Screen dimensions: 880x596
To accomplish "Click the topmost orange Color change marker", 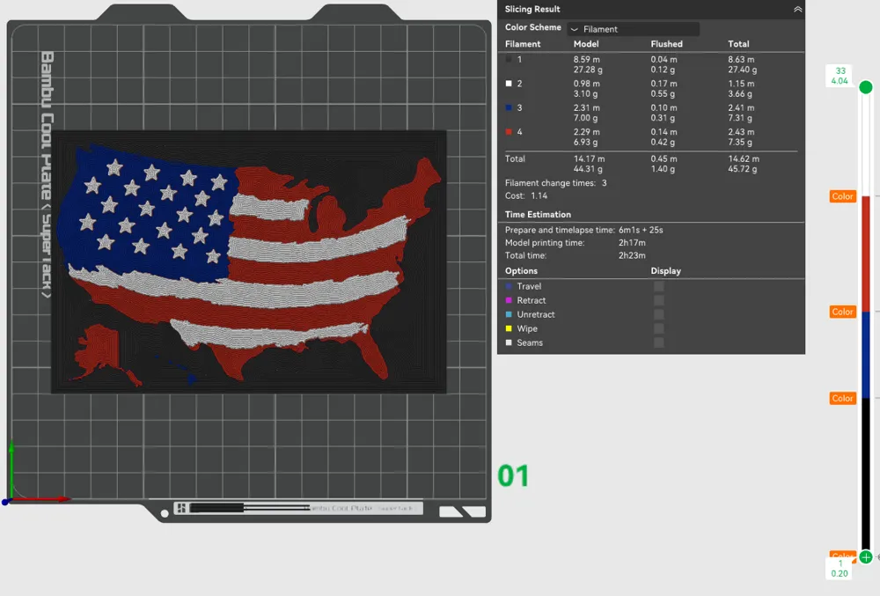I will (x=841, y=196).
